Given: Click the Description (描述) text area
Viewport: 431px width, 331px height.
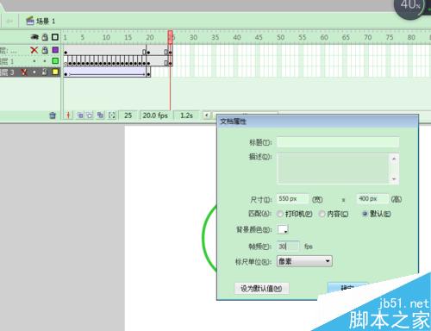Looking at the screenshot, I should click(334, 169).
